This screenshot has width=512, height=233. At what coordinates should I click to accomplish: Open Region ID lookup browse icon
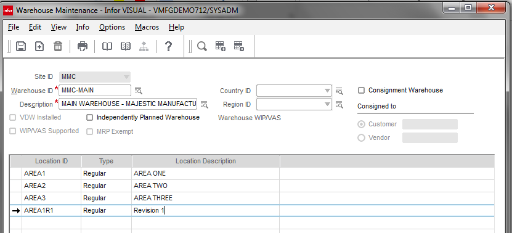(x=339, y=105)
